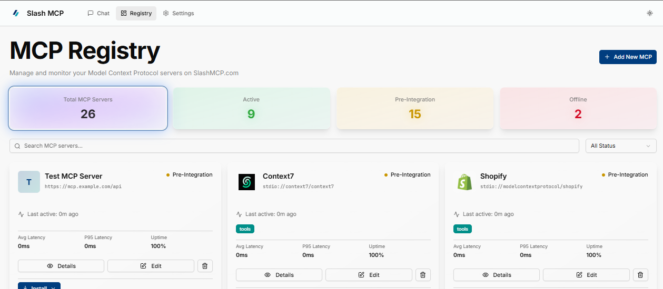Edit the Shopify server
This screenshot has width=663, height=289.
[x=586, y=275]
